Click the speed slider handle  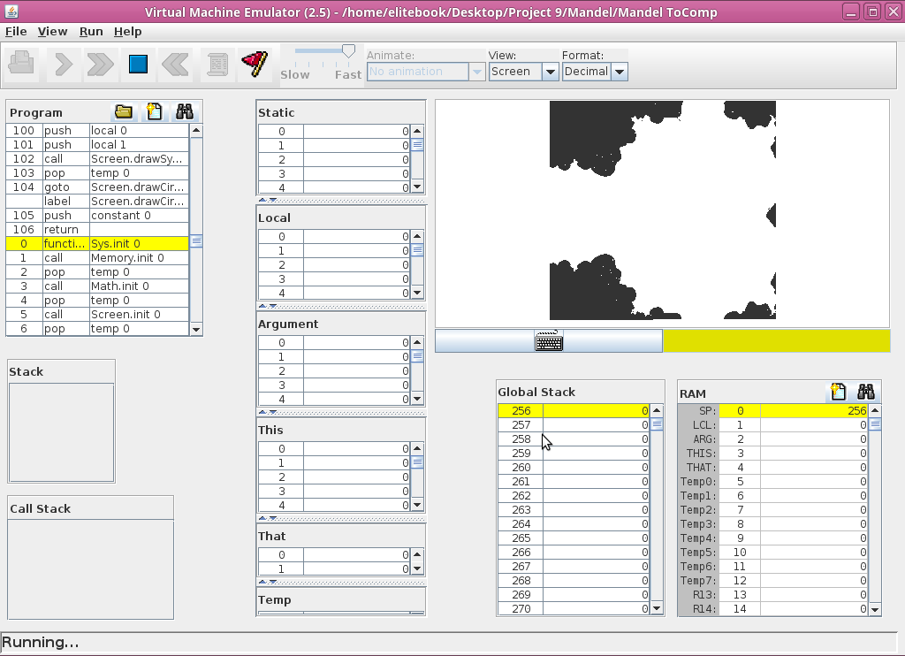pos(348,51)
